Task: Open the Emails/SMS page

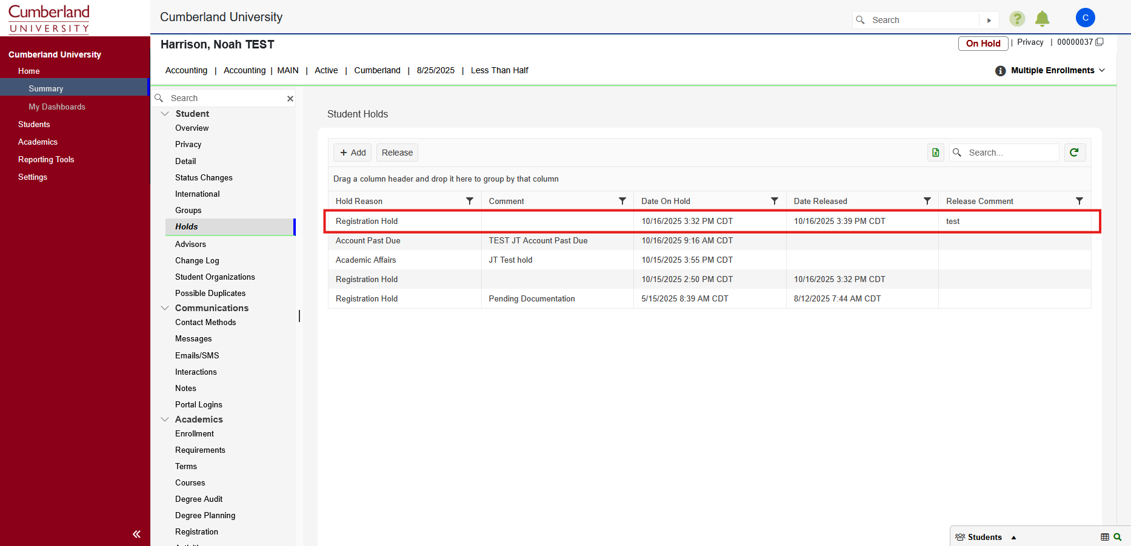Action: pyautogui.click(x=197, y=355)
